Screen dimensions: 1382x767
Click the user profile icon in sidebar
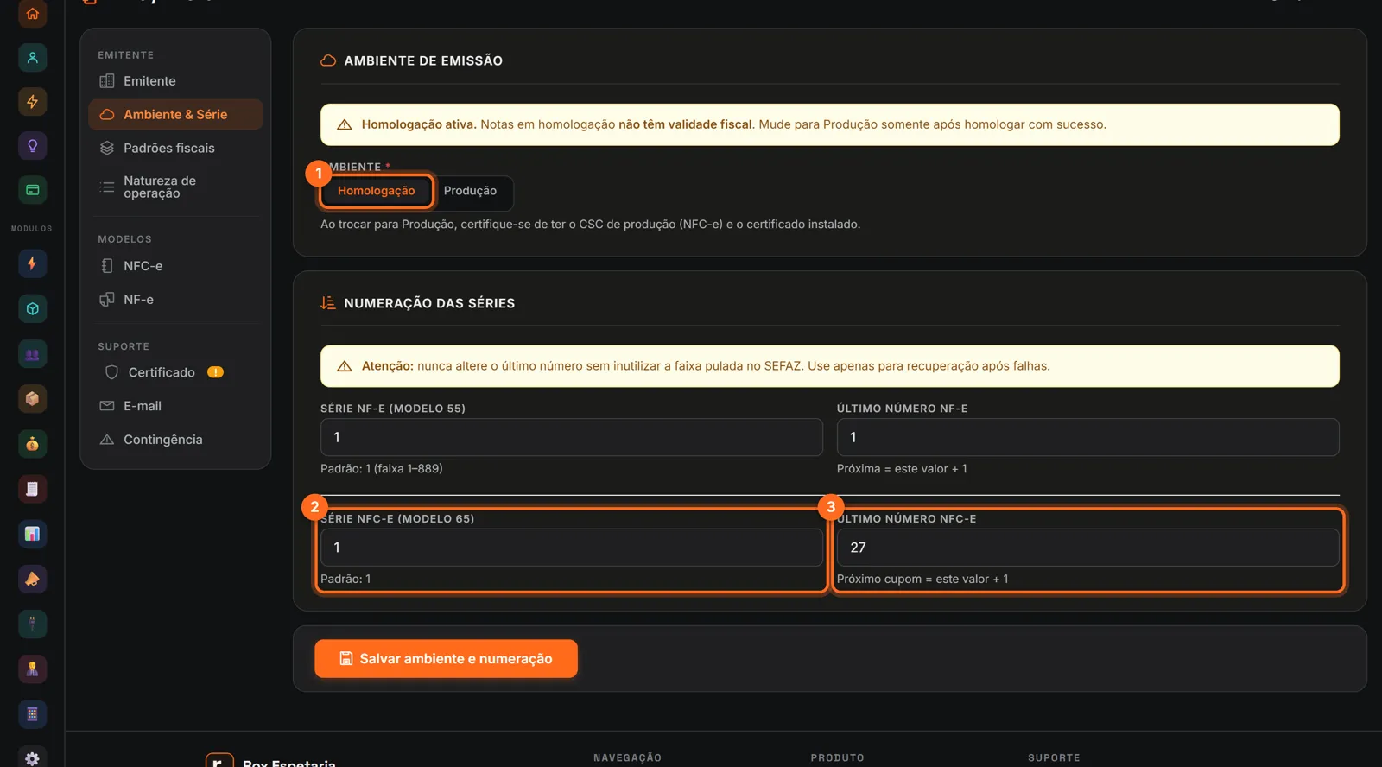click(32, 58)
